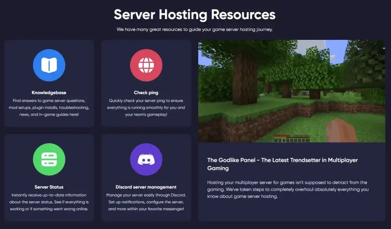Open the Check ping title link
391x229 pixels.
point(146,93)
